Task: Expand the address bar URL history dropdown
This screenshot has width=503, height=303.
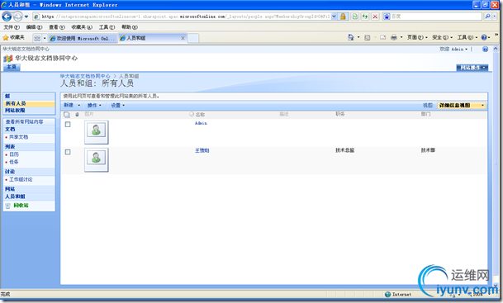Action: pyautogui.click(x=334, y=17)
